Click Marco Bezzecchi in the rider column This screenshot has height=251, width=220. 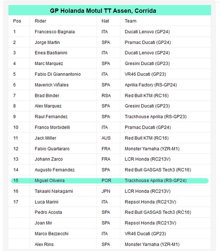click(x=51, y=234)
